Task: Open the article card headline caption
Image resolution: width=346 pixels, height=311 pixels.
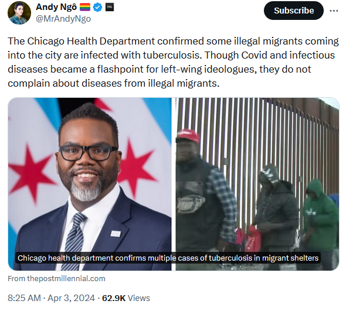Action: pos(168,258)
